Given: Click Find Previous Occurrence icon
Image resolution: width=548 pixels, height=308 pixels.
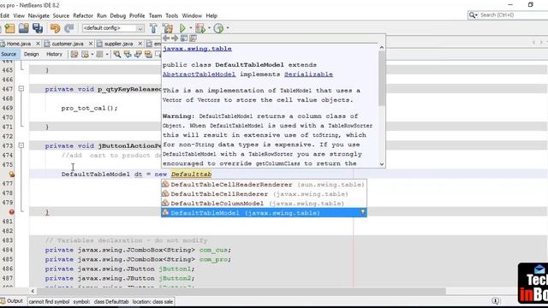Looking at the screenshot, I should [x=128, y=54].
